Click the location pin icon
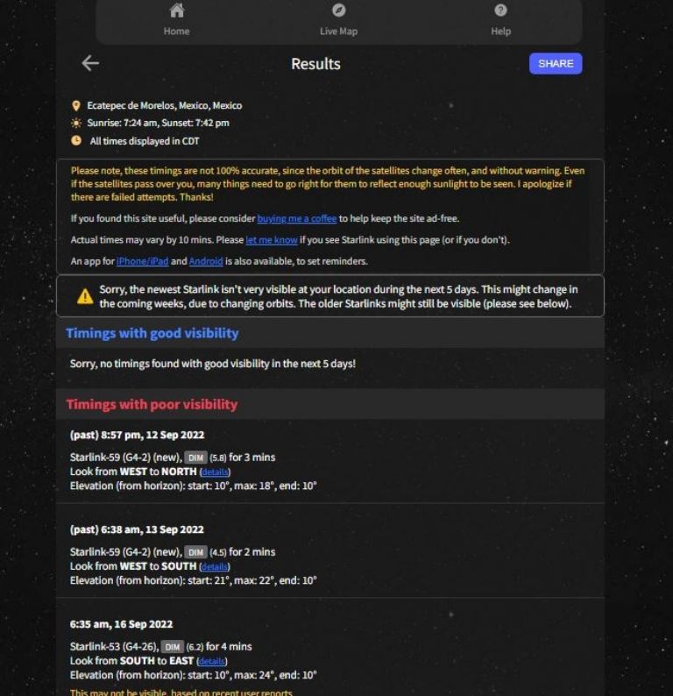Viewport: 673px width, 696px height. coord(76,106)
